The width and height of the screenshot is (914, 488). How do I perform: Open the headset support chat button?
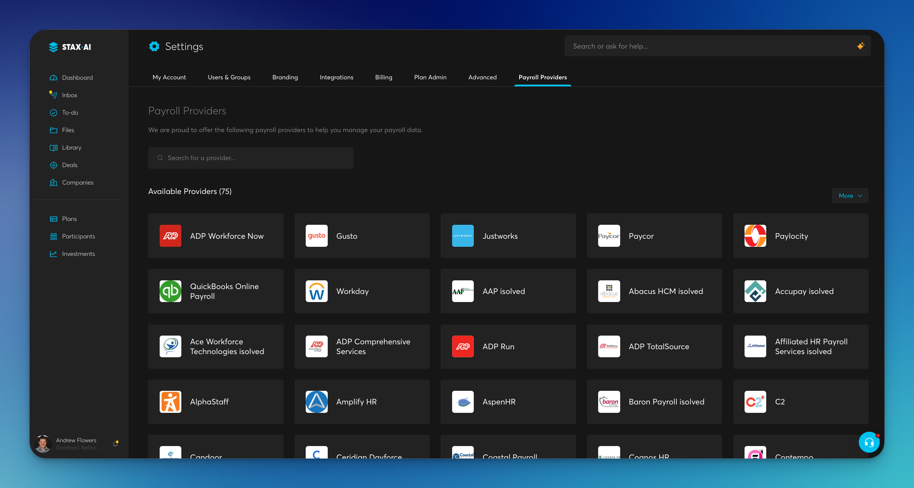[869, 442]
